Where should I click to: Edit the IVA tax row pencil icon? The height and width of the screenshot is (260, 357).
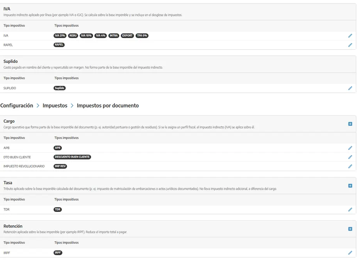350,36
